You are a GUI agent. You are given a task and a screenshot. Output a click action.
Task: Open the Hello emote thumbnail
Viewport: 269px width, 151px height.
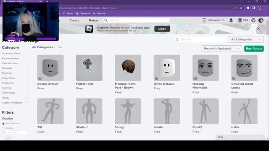(244, 111)
